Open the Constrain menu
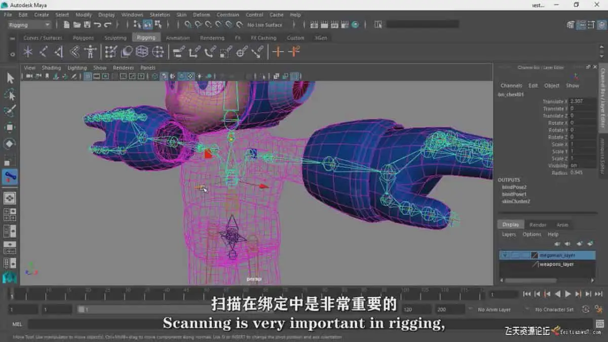 click(x=228, y=15)
